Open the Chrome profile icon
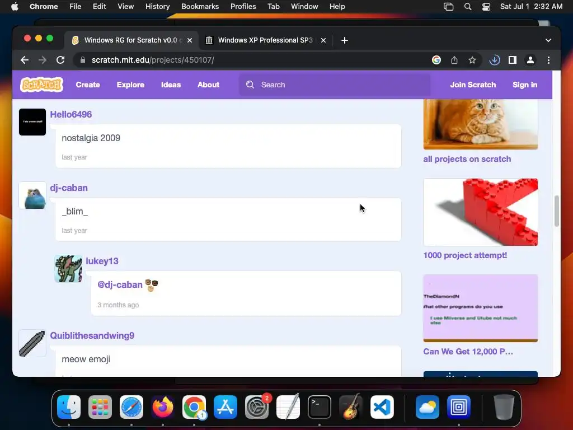Image resolution: width=573 pixels, height=430 pixels. tap(530, 60)
